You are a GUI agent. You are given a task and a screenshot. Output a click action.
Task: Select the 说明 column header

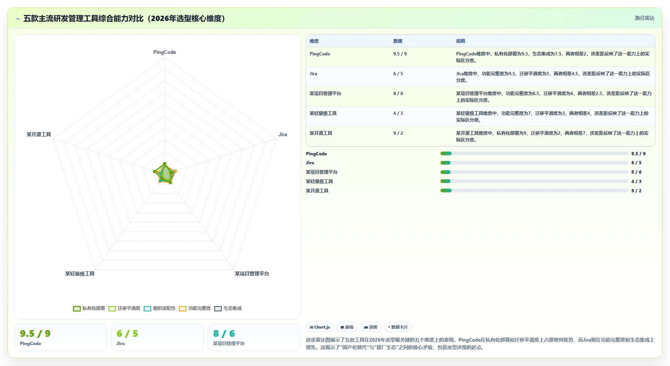tap(460, 41)
